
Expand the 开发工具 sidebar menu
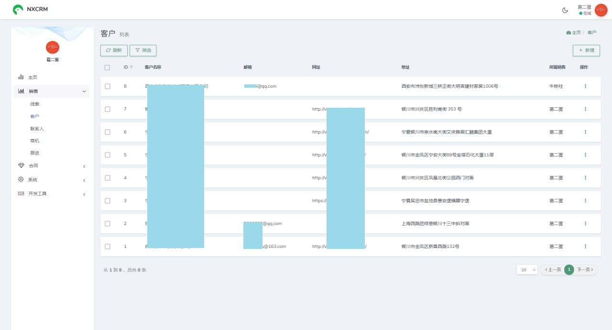point(51,194)
